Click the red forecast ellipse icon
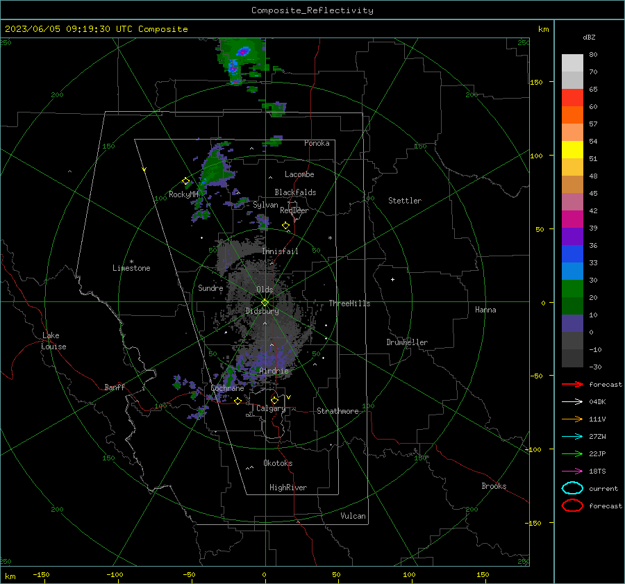Screen dimensions: 625x584 pos(572,506)
